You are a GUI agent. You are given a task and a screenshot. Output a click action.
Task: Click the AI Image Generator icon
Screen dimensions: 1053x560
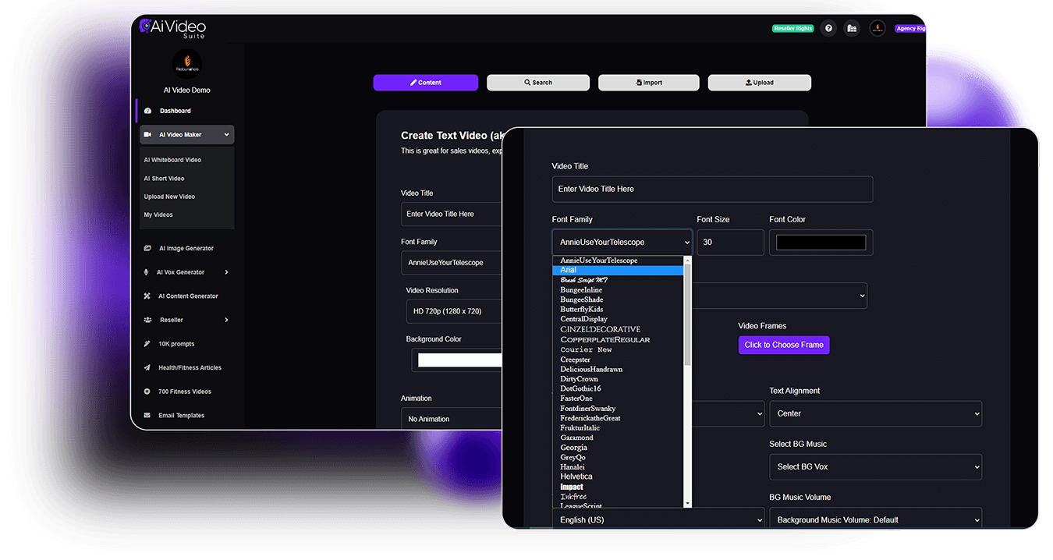click(147, 249)
